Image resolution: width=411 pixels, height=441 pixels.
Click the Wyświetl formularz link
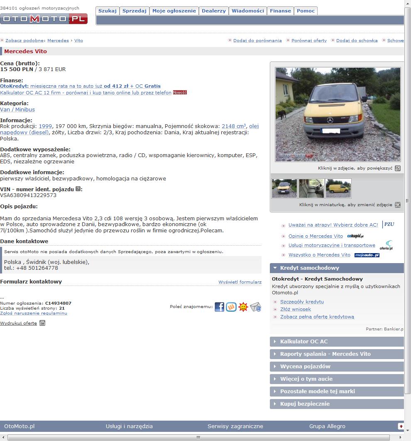coord(240,282)
